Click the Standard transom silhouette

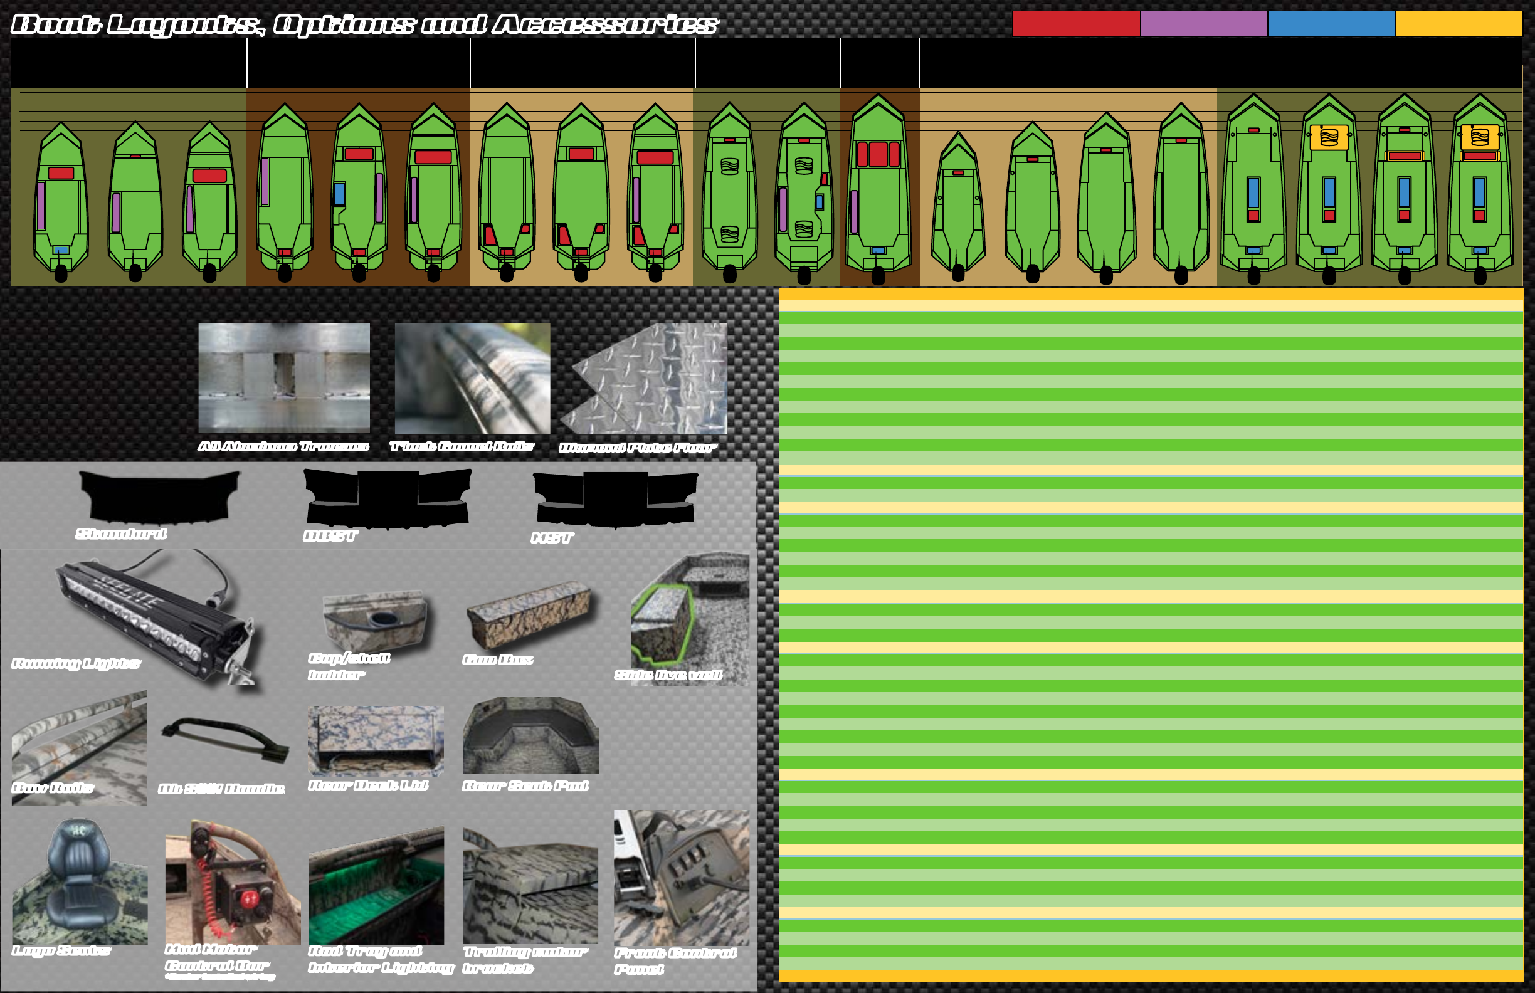[x=159, y=496]
